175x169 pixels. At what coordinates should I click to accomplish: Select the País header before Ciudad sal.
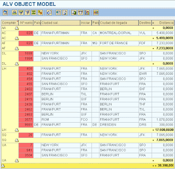click(37, 23)
